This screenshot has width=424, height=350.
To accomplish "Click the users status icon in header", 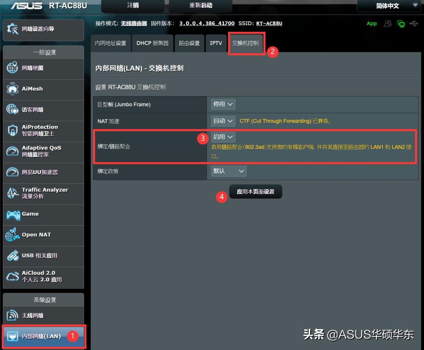I will [x=388, y=24].
